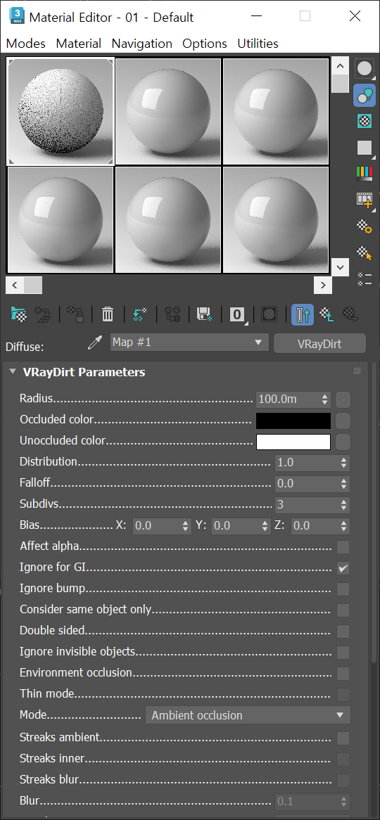Open the Navigation menu
The width and height of the screenshot is (380, 820).
(x=142, y=44)
